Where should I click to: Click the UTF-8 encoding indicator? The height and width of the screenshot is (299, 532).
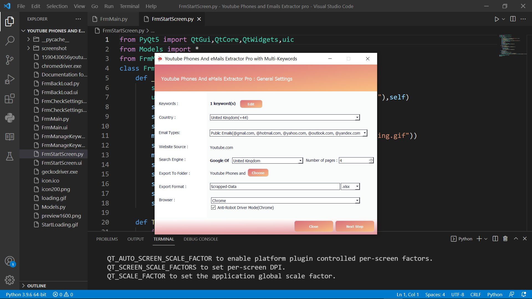click(457, 295)
